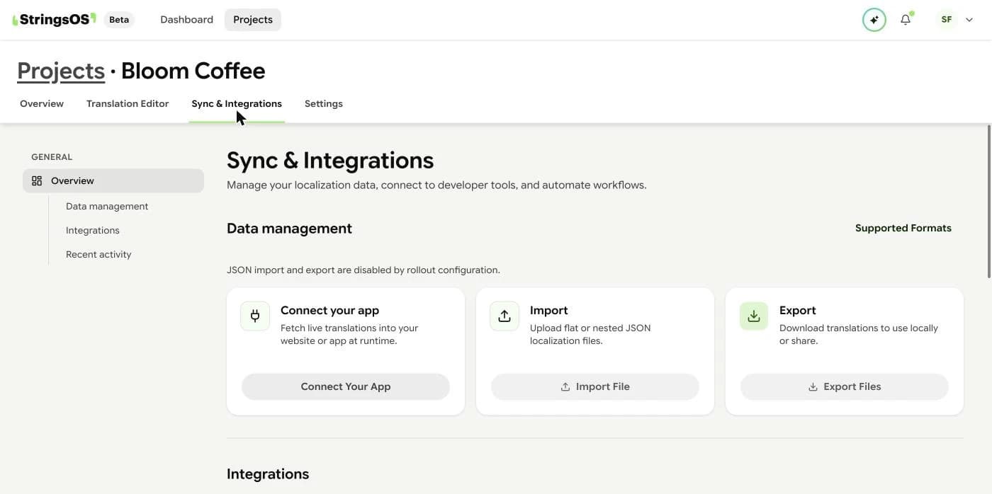Image resolution: width=992 pixels, height=494 pixels.
Task: Switch to the Settings tab
Action: tap(324, 103)
